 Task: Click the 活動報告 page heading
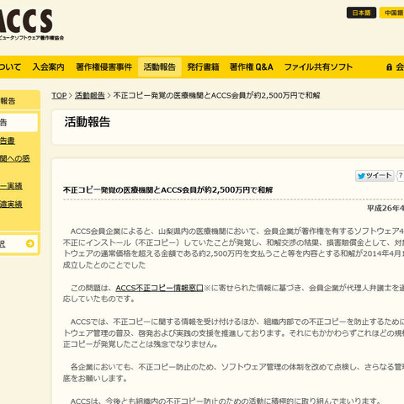click(88, 122)
